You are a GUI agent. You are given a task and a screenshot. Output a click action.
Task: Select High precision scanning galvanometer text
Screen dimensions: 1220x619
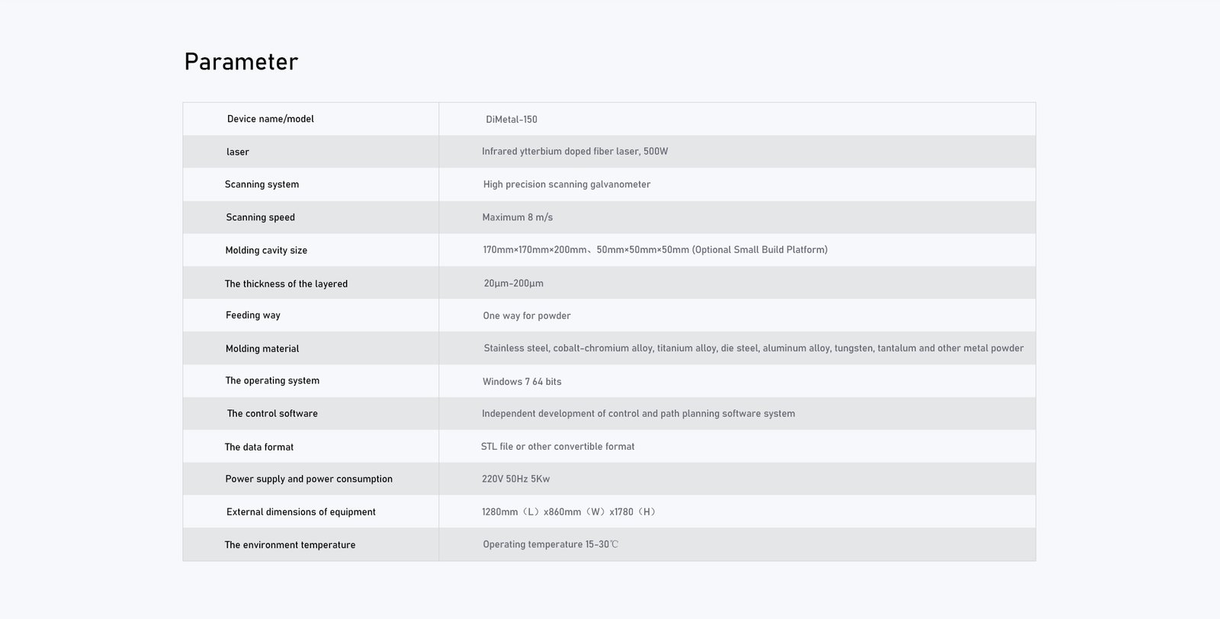pos(567,184)
